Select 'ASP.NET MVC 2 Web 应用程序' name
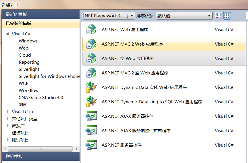This screenshot has width=248, height=163. [x=132, y=44]
